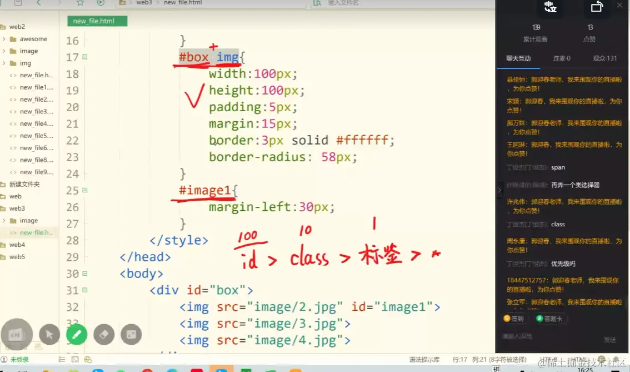Switch to 聊天互动 chat tab
630x372 pixels.
[518, 58]
